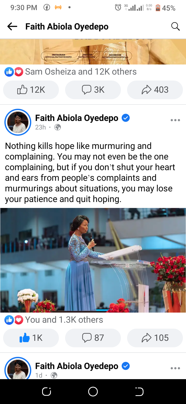The width and height of the screenshot is (186, 404).
Task: Tap the back arrow icon
Action: [x=12, y=26]
